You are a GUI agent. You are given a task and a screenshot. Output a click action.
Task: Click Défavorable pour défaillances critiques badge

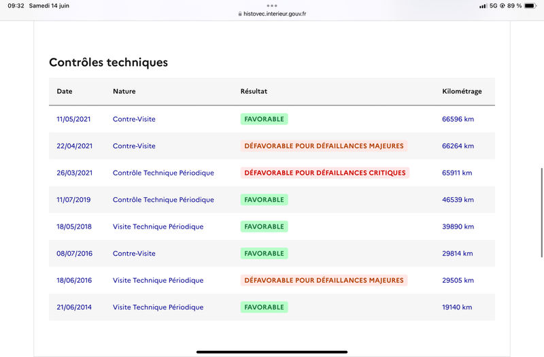pyautogui.click(x=325, y=173)
